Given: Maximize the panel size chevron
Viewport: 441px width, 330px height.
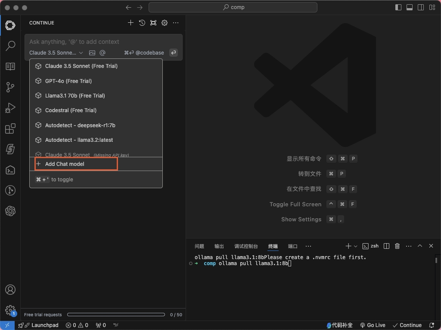Looking at the screenshot, I should (420, 246).
